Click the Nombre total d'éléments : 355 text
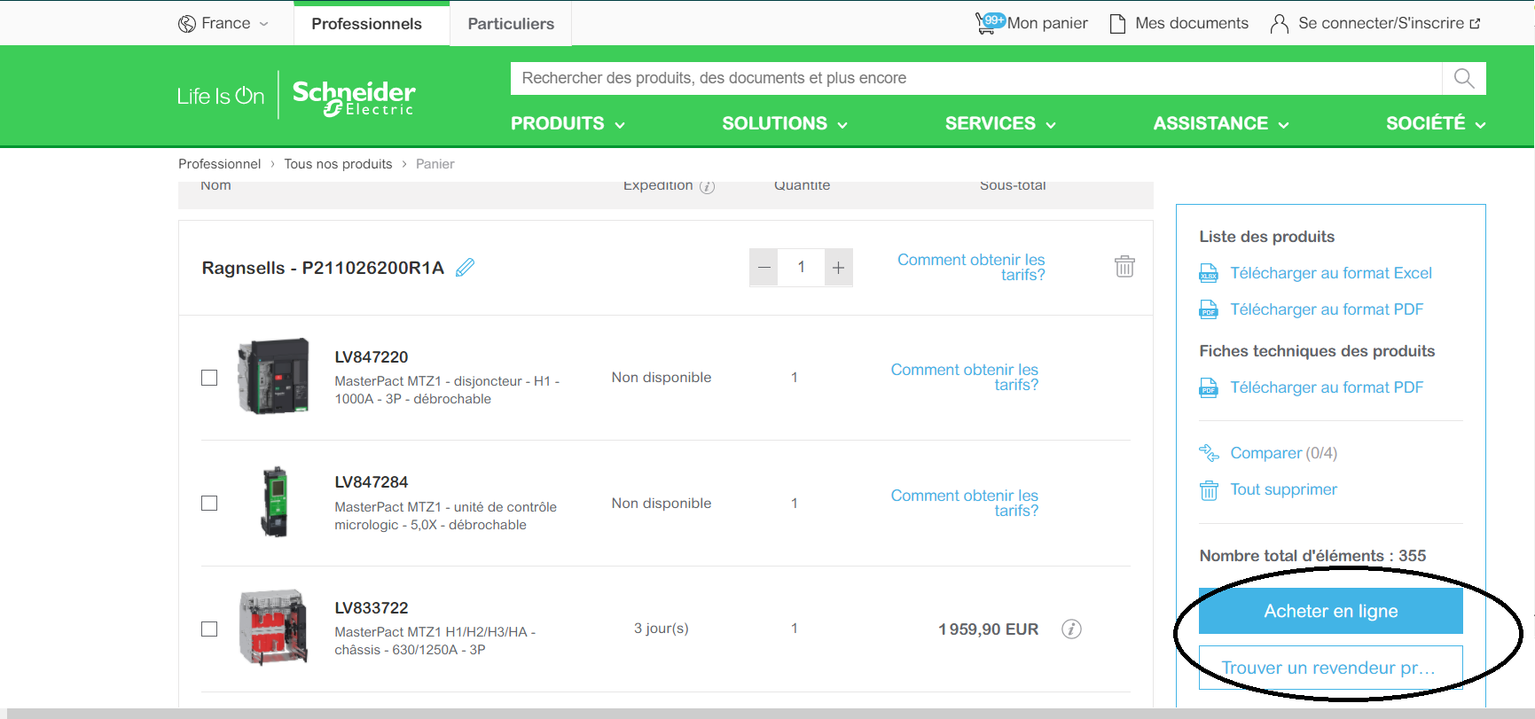Screen dimensions: 1535x719 (x=1312, y=556)
